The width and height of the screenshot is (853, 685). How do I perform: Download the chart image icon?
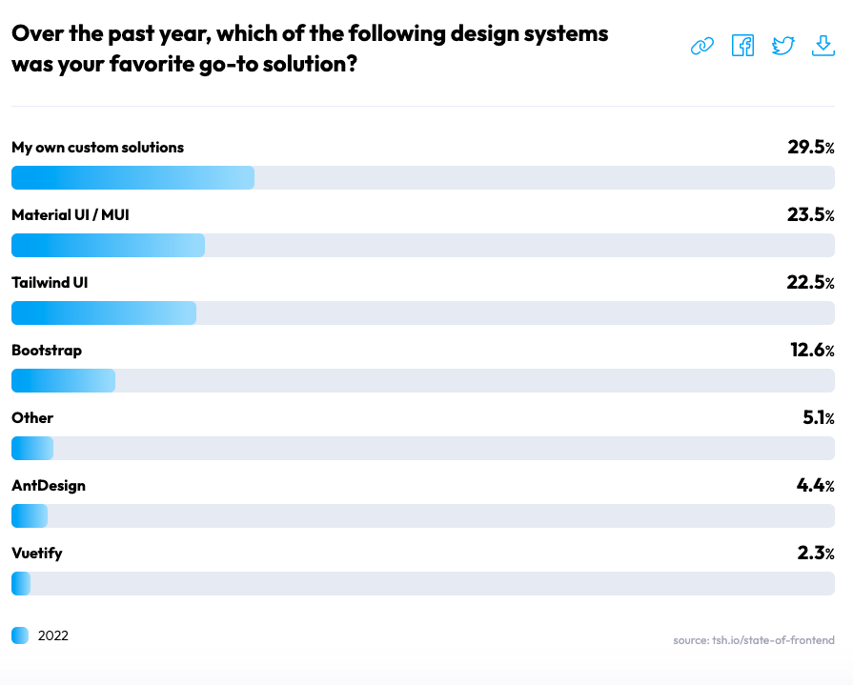click(x=823, y=46)
